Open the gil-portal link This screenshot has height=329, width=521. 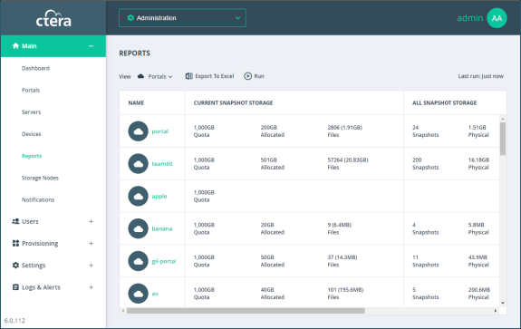click(163, 261)
